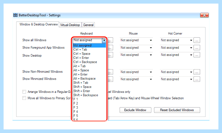Open Hot Corner dropdown for Show all Windows

click(177, 40)
